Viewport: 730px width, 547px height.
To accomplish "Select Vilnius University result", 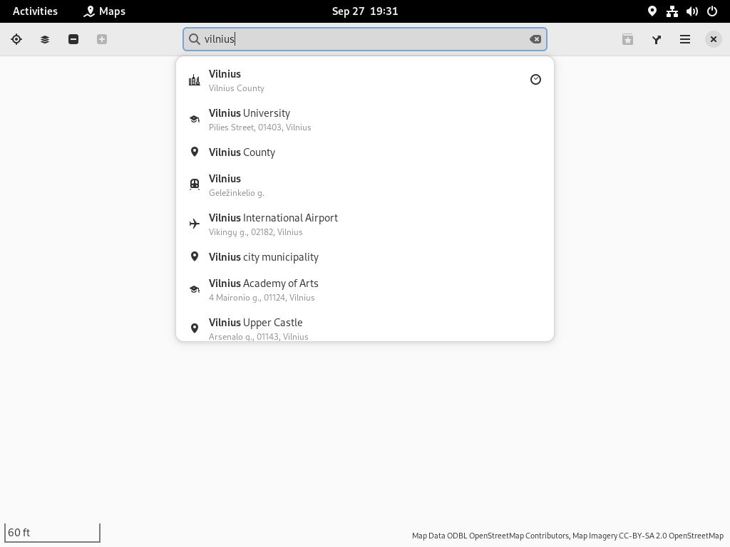I will click(365, 120).
